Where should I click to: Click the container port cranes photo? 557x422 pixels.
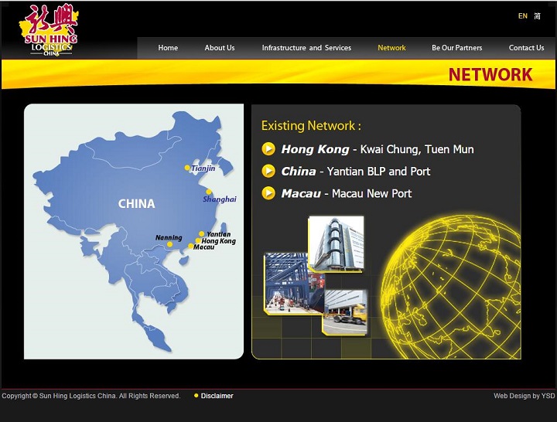click(294, 284)
